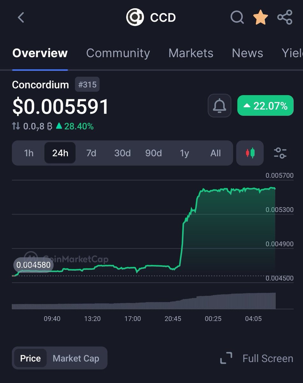The image size is (303, 383).
Task: Choose the 7d chart range
Action: pos(91,153)
